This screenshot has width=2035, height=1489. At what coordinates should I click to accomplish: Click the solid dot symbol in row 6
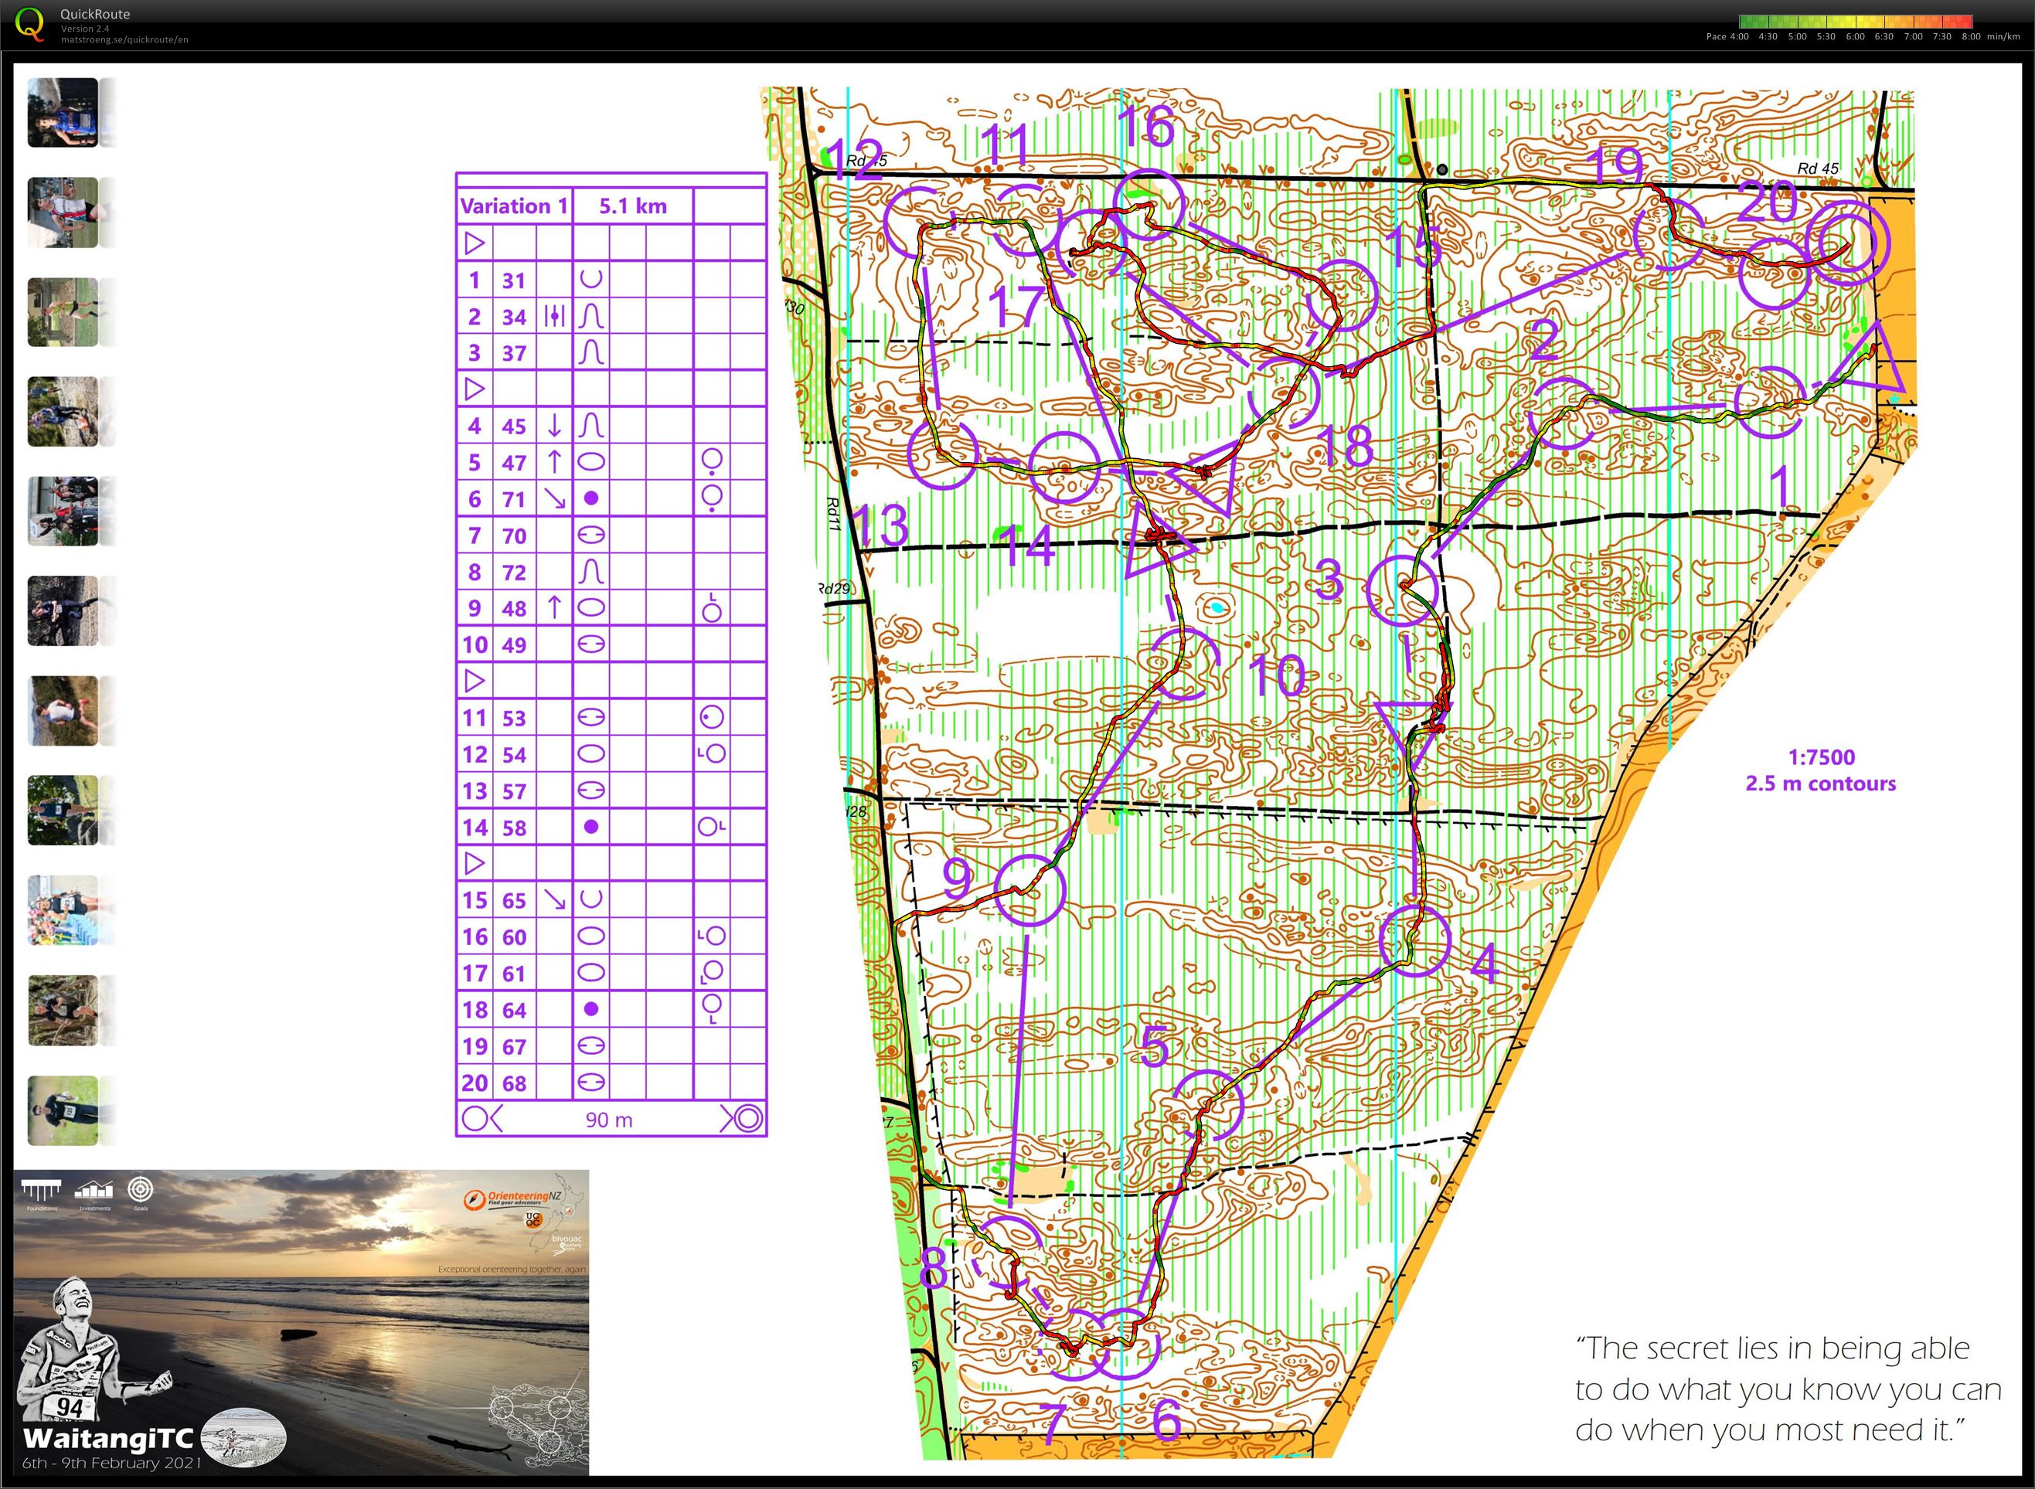(591, 498)
